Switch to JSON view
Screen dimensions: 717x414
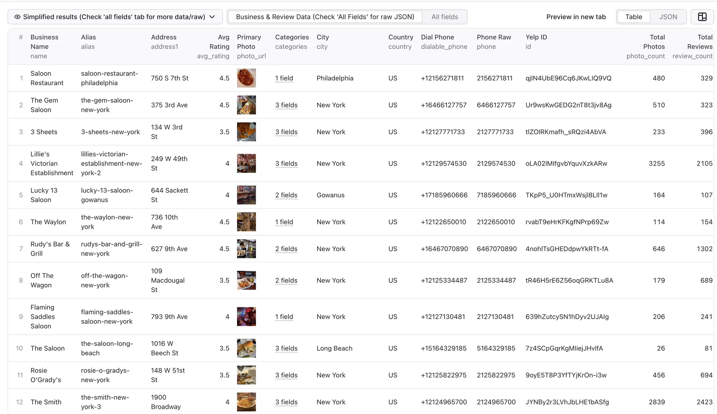668,17
